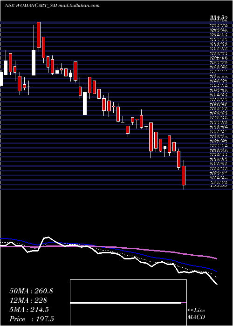Click the Price : 197.5 readout

pos(32,319)
